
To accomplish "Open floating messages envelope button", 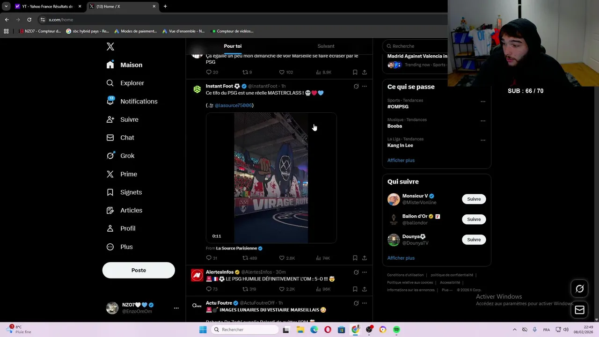I will 579,309.
